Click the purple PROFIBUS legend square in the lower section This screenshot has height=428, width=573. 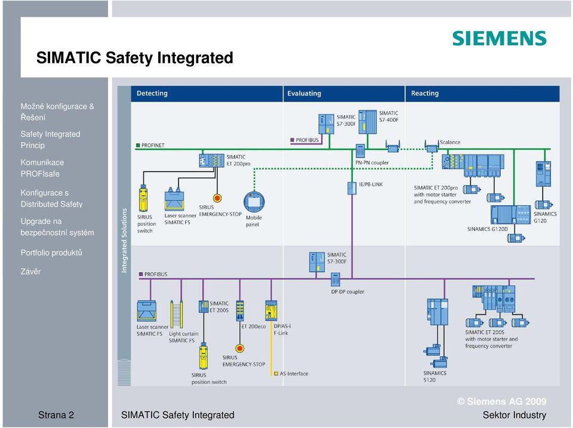coord(141,274)
